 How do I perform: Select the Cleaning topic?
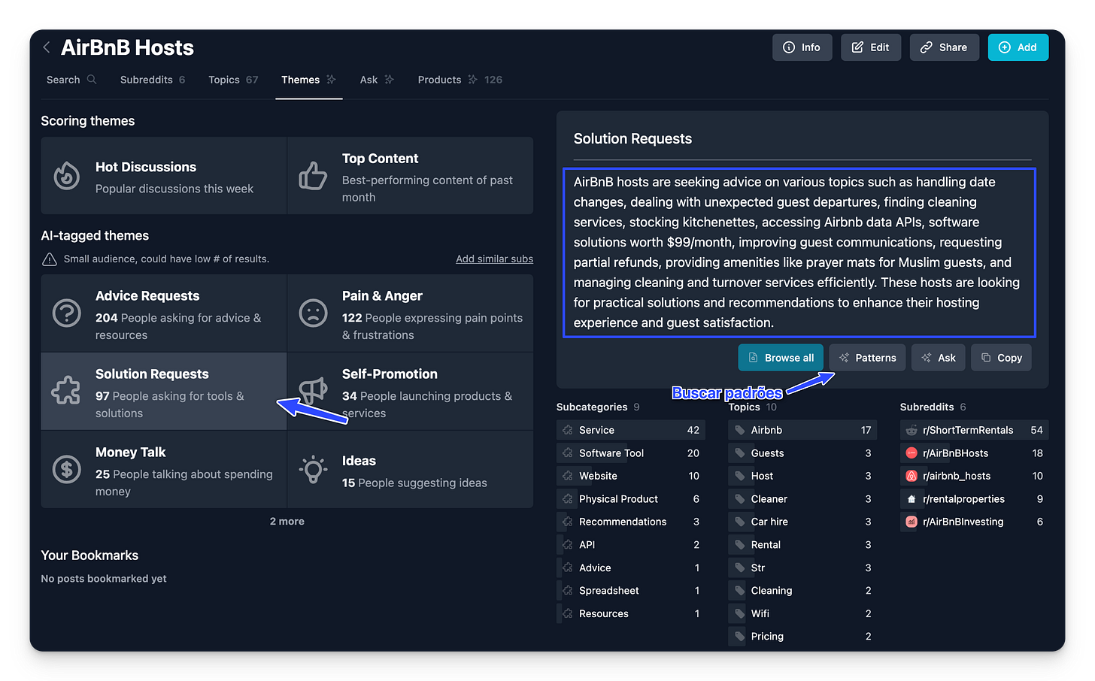[802, 591]
